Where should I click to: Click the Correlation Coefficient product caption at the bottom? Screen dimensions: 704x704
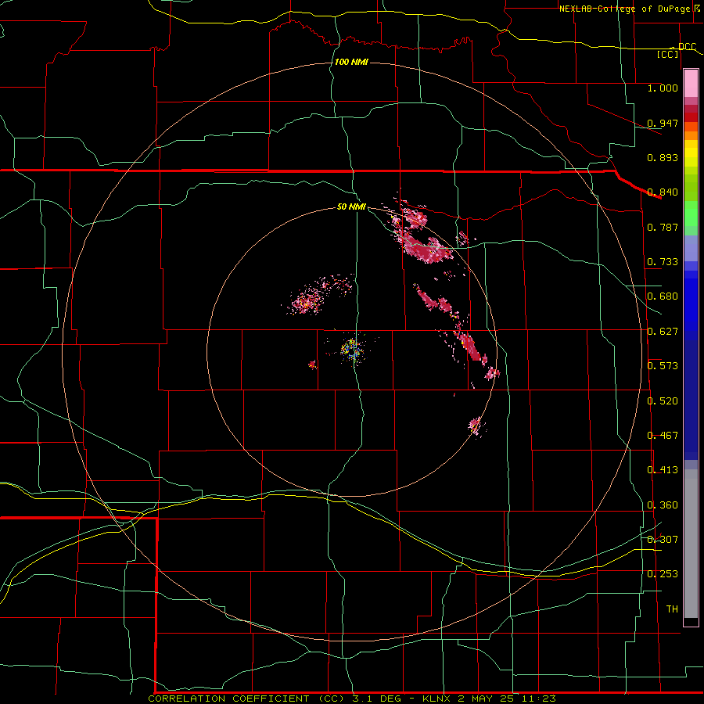point(351,699)
